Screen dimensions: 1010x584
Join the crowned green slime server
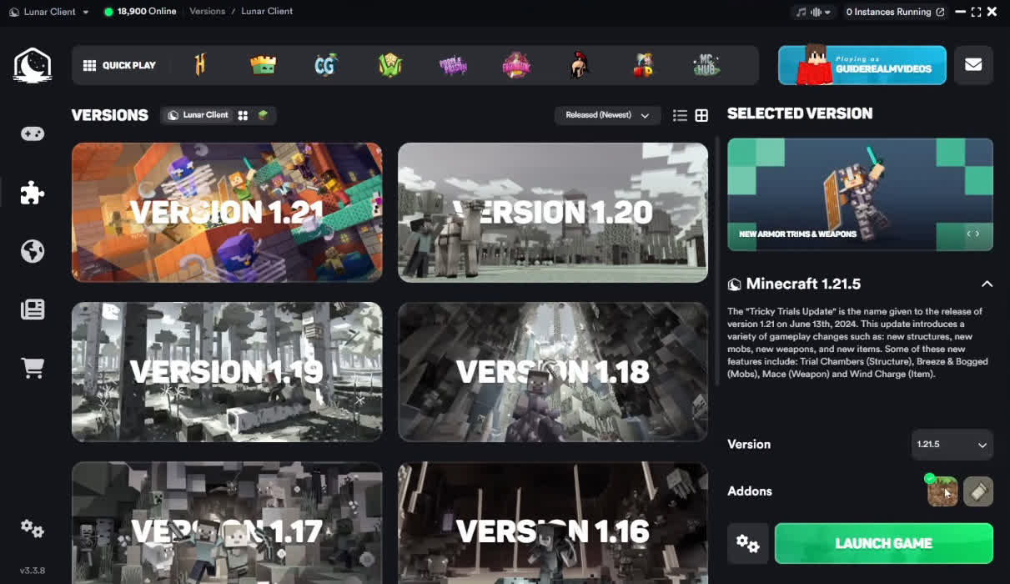coord(264,65)
